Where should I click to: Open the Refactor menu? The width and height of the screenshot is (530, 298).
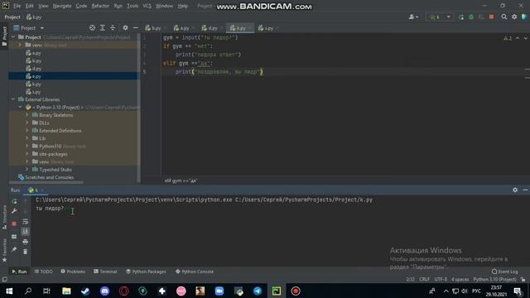tap(100, 6)
